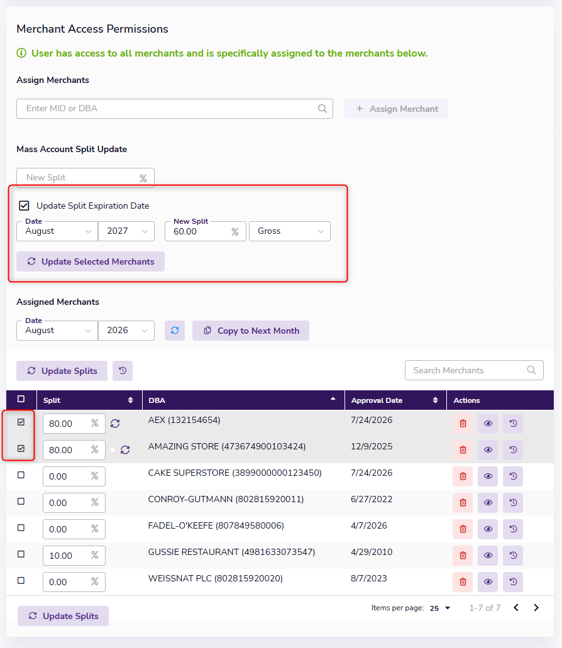
Task: View CAKE SUPERSTORE with eye icon
Action: 488,476
